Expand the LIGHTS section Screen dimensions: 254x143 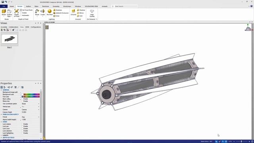tap(1, 135)
